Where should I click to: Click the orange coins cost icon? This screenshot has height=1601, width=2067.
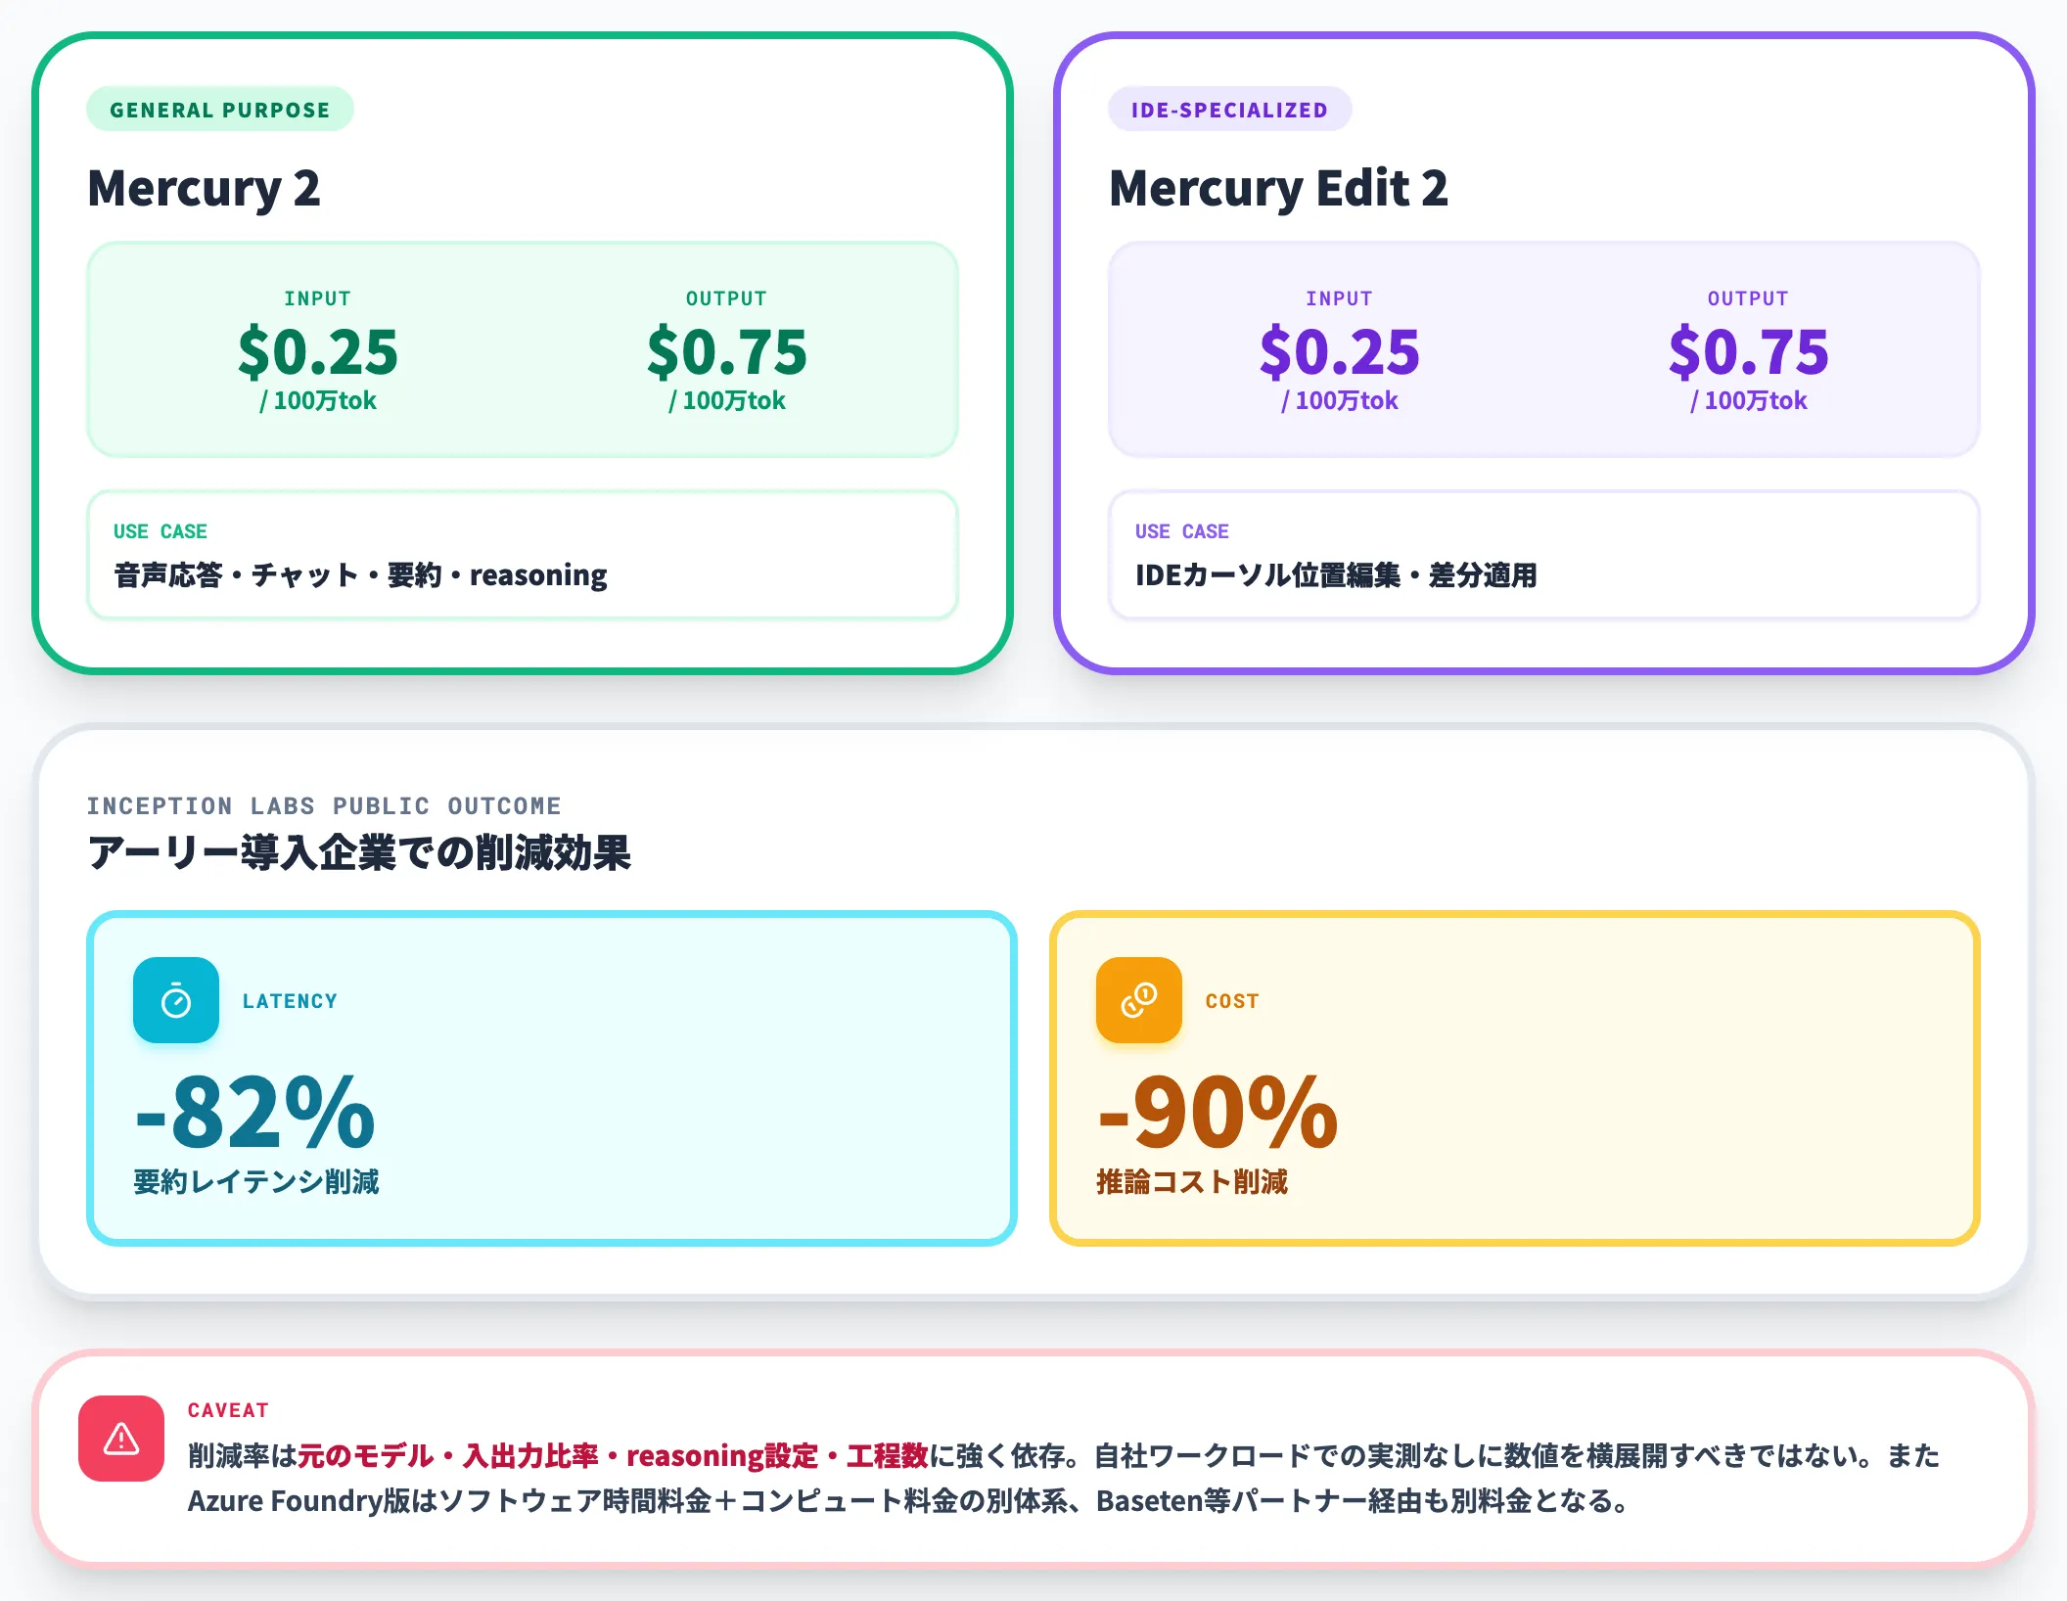pyautogui.click(x=1139, y=1000)
